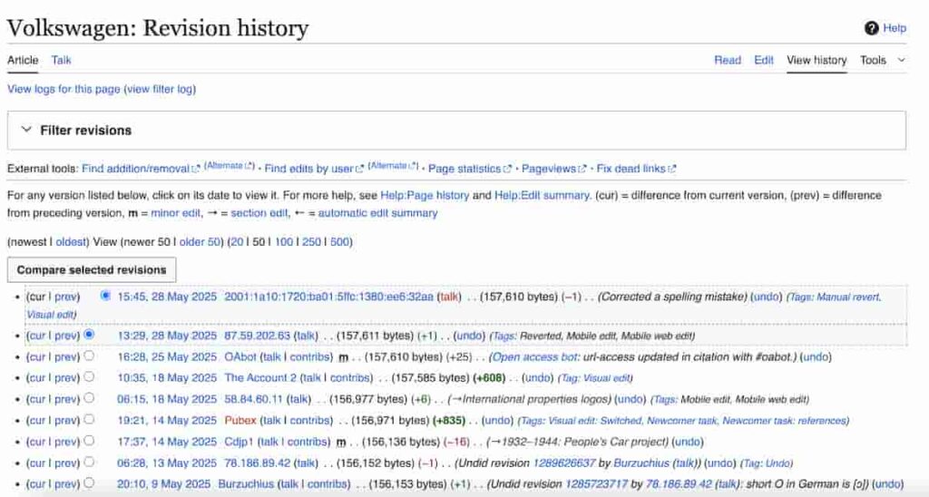929x497 pixels.
Task: Select radio button for 16:28, 25 May 2025 revision
Action: pyautogui.click(x=89, y=356)
